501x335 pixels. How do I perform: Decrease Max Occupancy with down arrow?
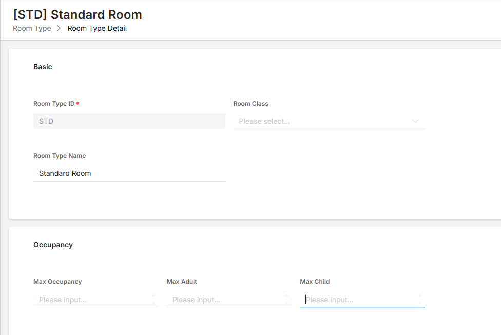[153, 303]
